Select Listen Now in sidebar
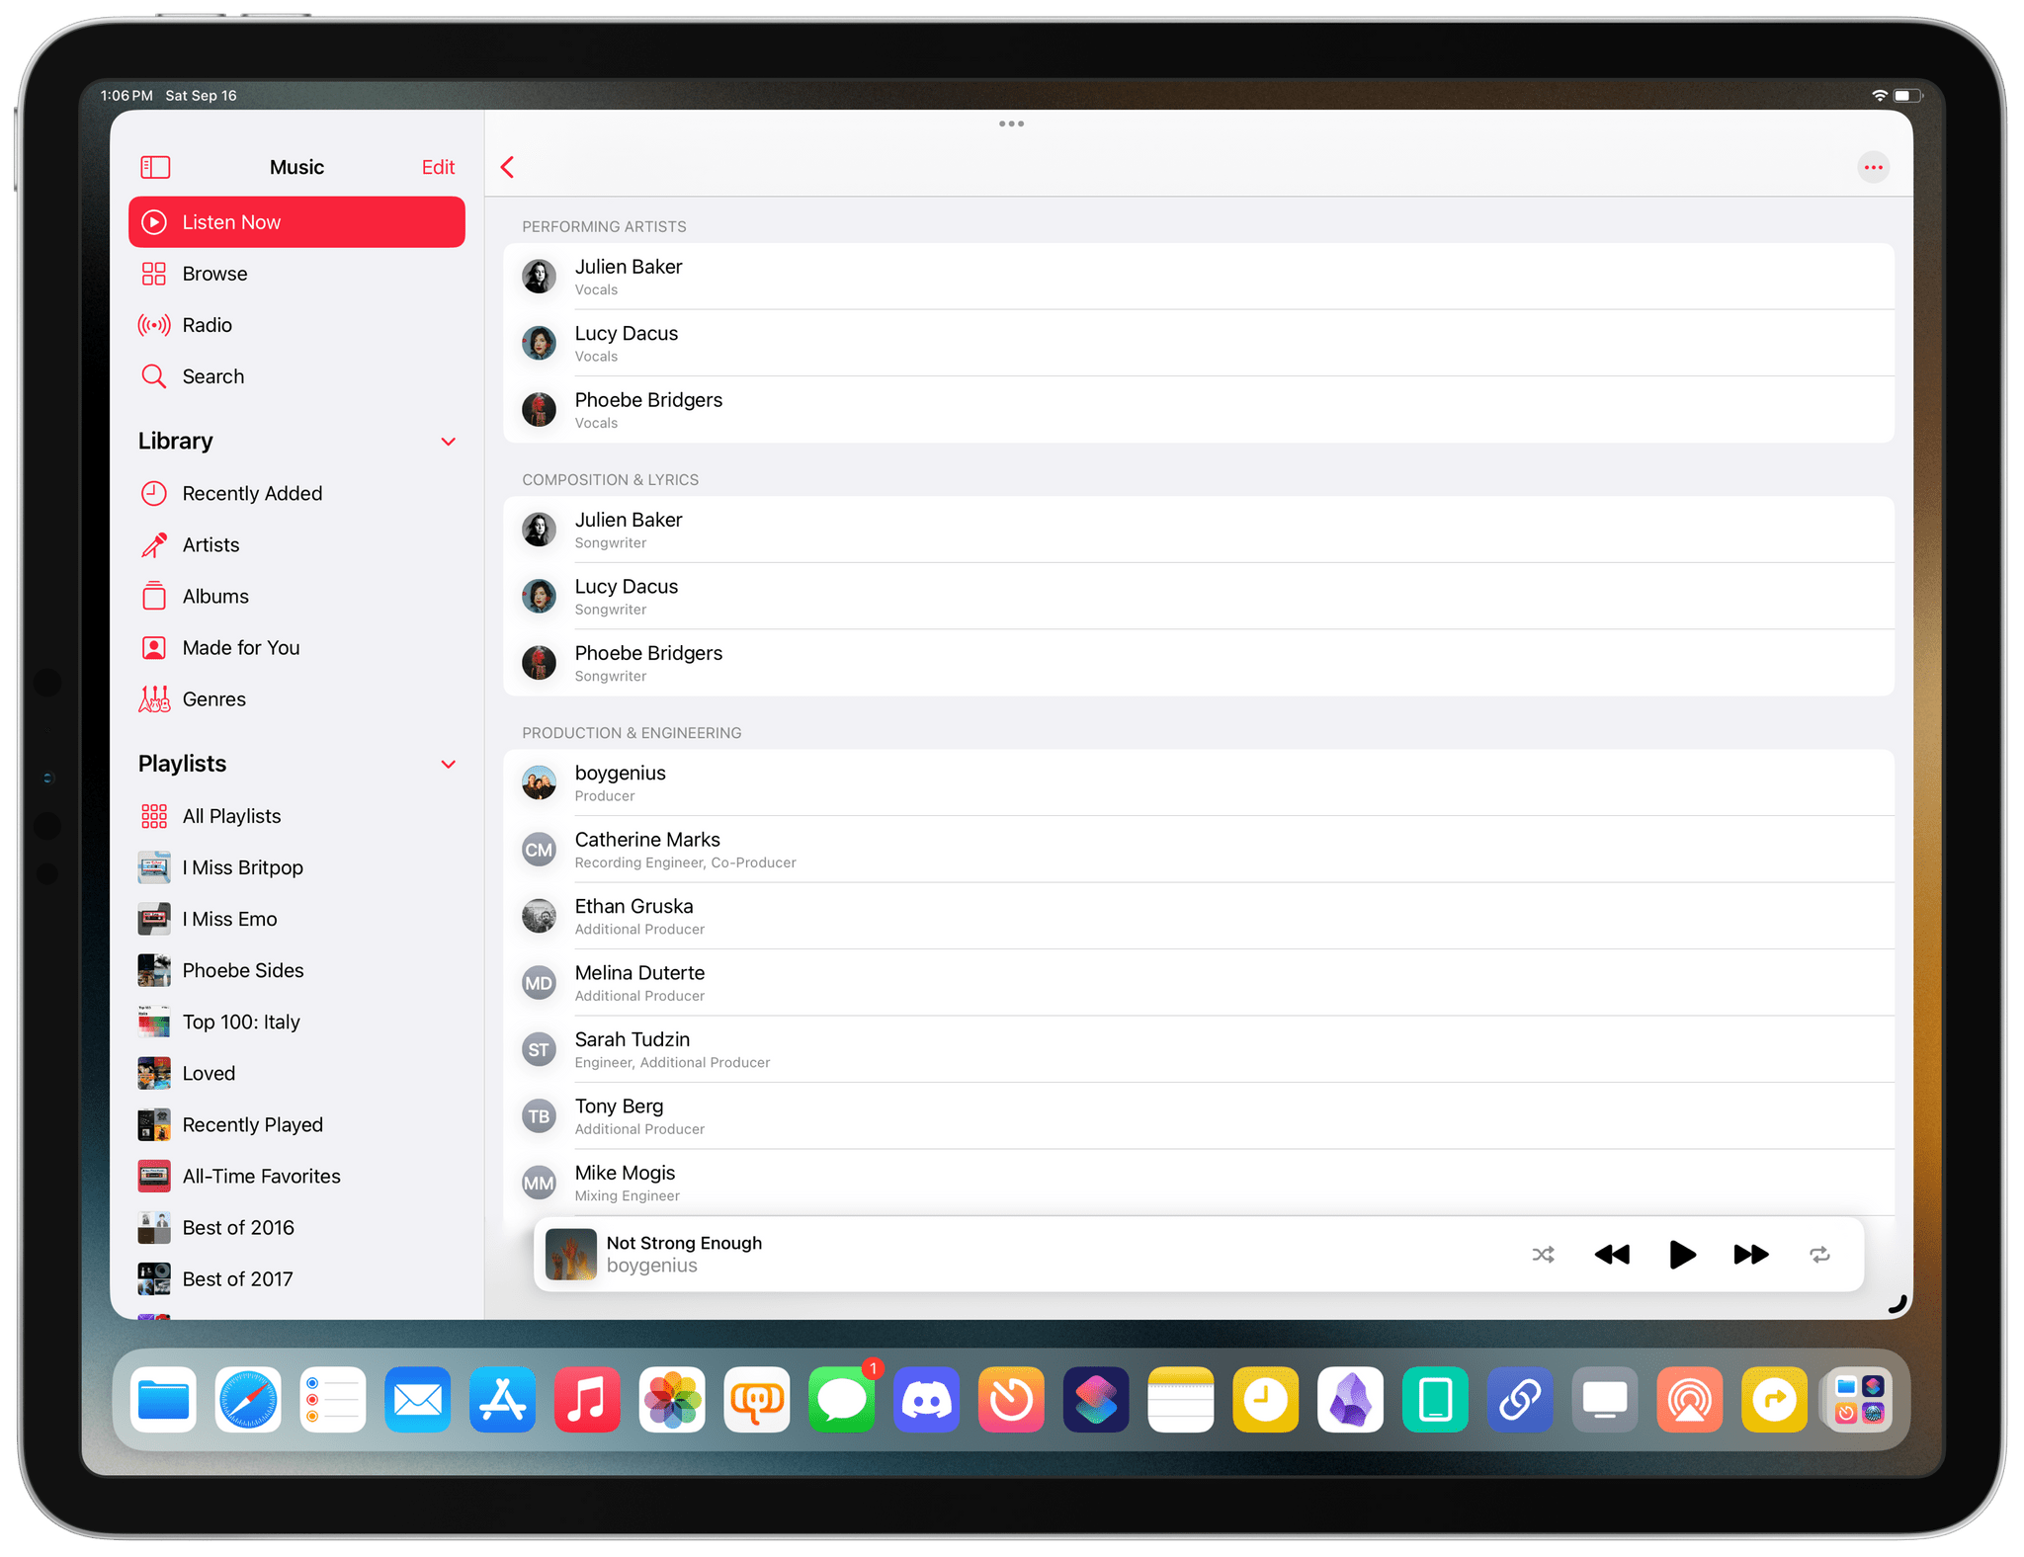 point(296,222)
